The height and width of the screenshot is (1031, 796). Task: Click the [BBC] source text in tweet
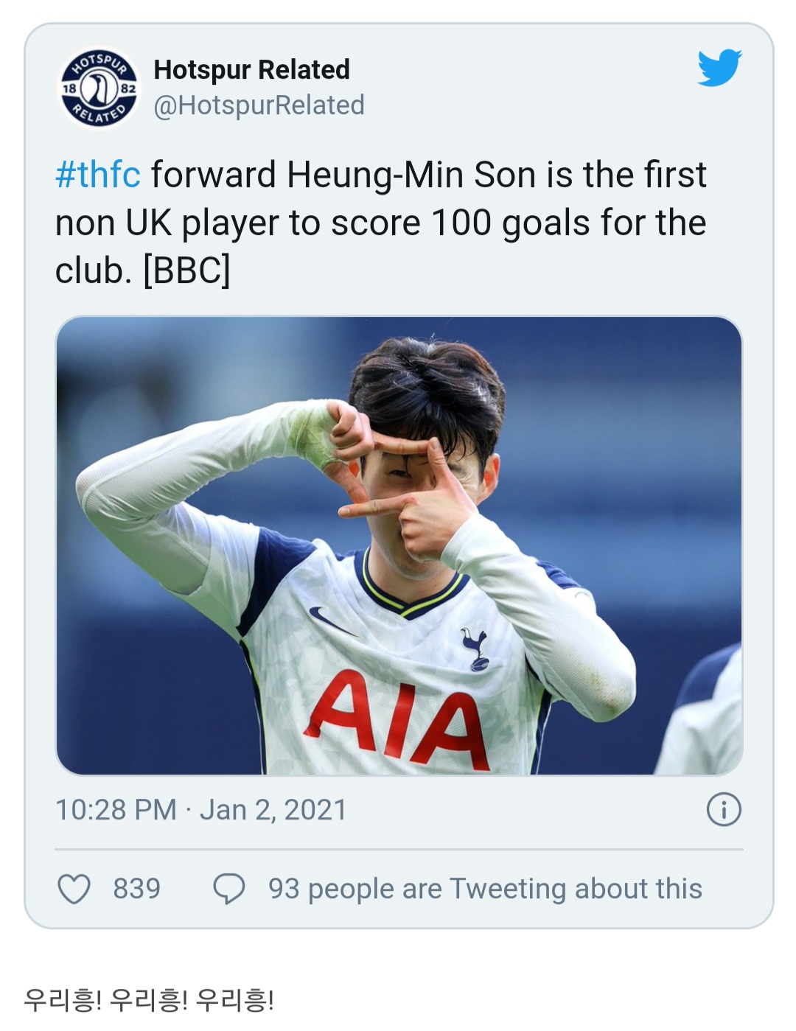[x=186, y=270]
